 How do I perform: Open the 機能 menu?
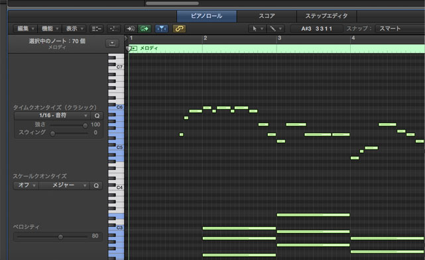(x=50, y=28)
